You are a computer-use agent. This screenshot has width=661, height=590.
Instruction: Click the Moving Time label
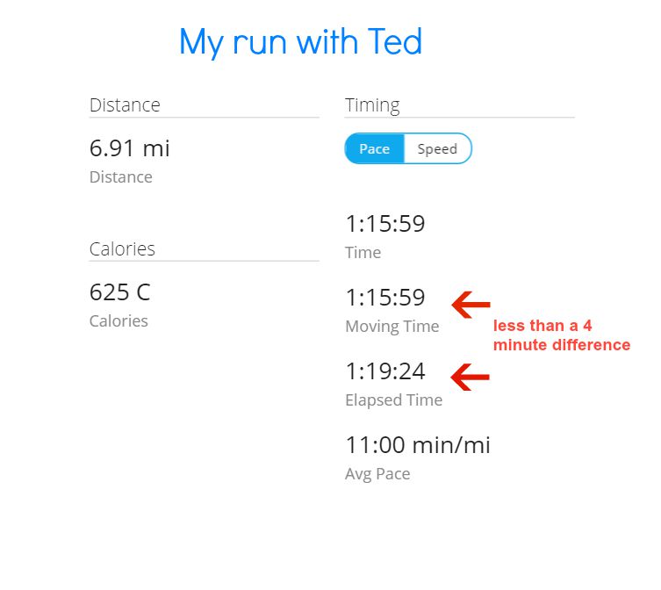(392, 327)
